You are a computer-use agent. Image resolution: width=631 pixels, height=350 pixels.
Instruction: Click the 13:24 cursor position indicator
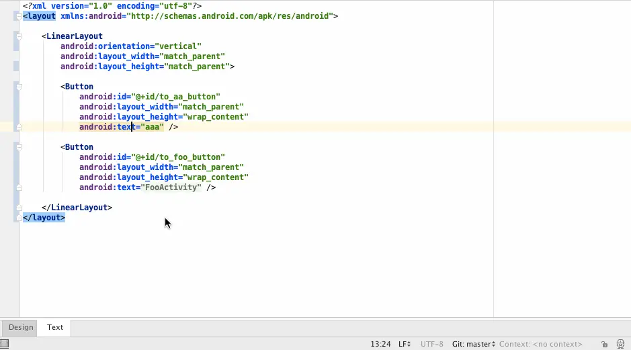(380, 344)
